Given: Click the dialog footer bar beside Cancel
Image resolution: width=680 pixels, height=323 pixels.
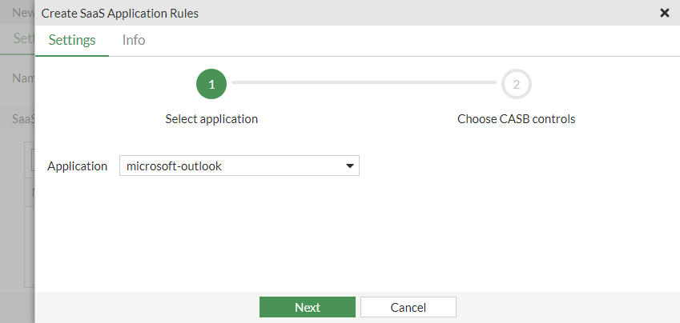Looking at the screenshot, I should point(561,307).
